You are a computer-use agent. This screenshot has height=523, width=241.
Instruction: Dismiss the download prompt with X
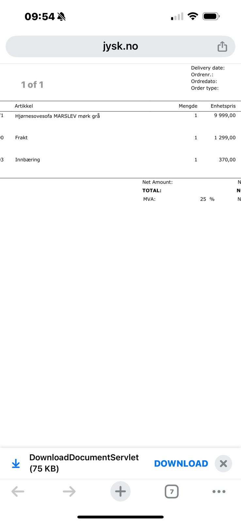coord(223,464)
